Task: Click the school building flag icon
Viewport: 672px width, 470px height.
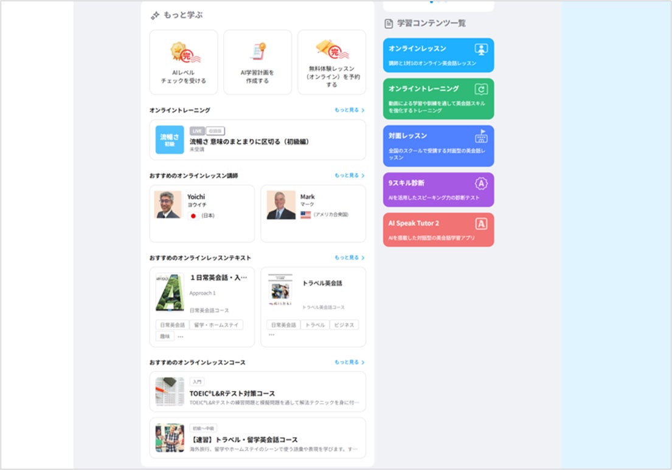Action: 481,136
